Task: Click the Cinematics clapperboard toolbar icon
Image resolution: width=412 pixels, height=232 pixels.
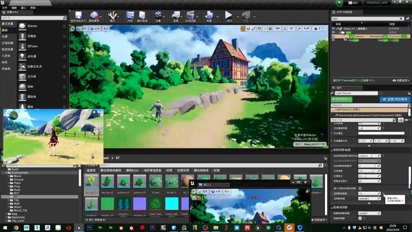Action: pyautogui.click(x=191, y=15)
